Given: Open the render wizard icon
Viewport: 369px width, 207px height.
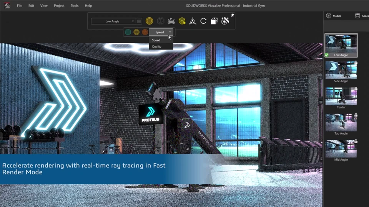Looking at the screenshot, I should pyautogui.click(x=225, y=21).
